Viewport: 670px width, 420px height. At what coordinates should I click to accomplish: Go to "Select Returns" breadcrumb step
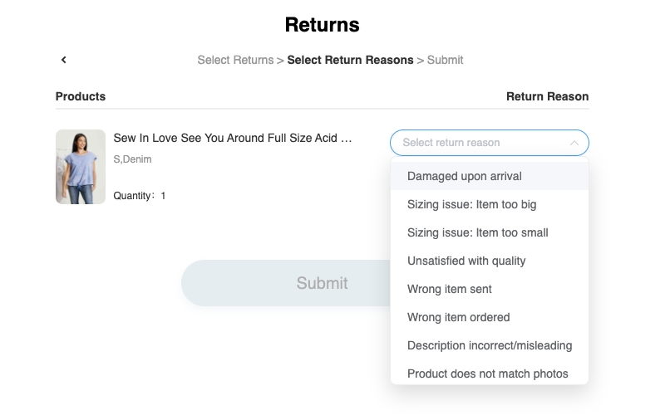[235, 60]
